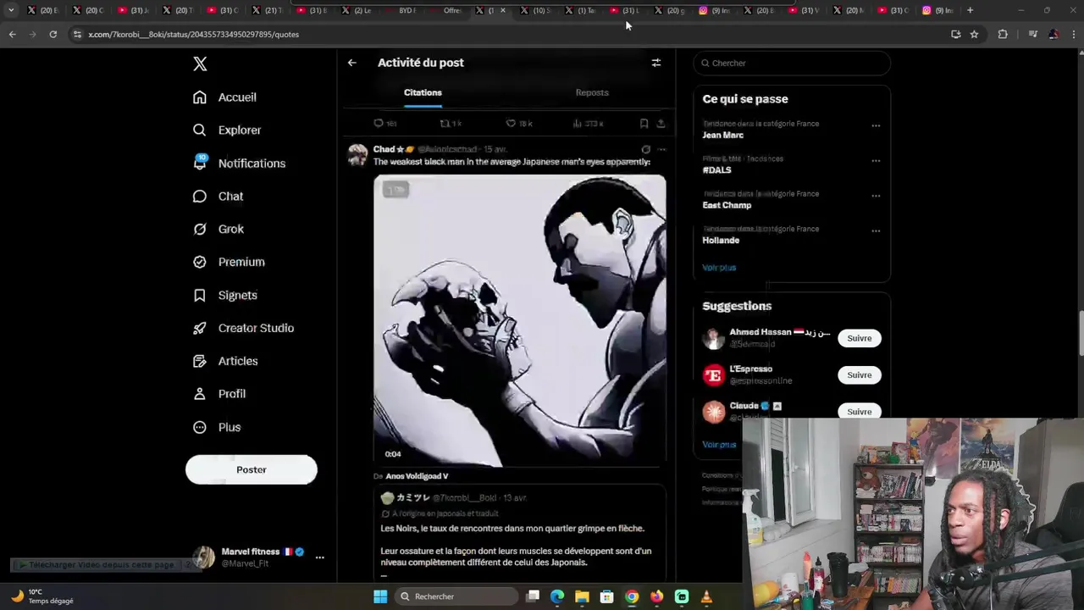Open Grok in the sidebar
The width and height of the screenshot is (1084, 610).
(x=218, y=230)
